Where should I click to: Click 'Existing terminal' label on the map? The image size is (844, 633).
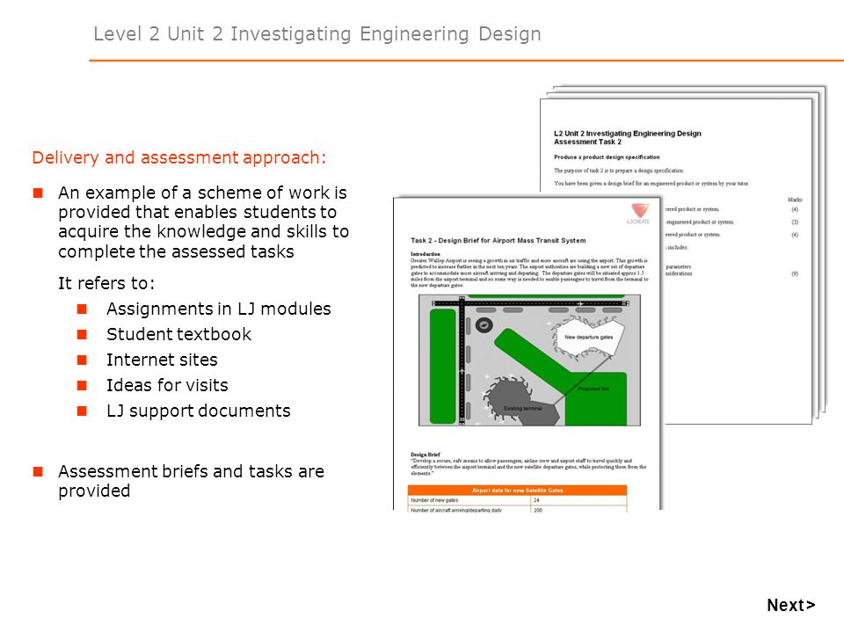pyautogui.click(x=522, y=409)
